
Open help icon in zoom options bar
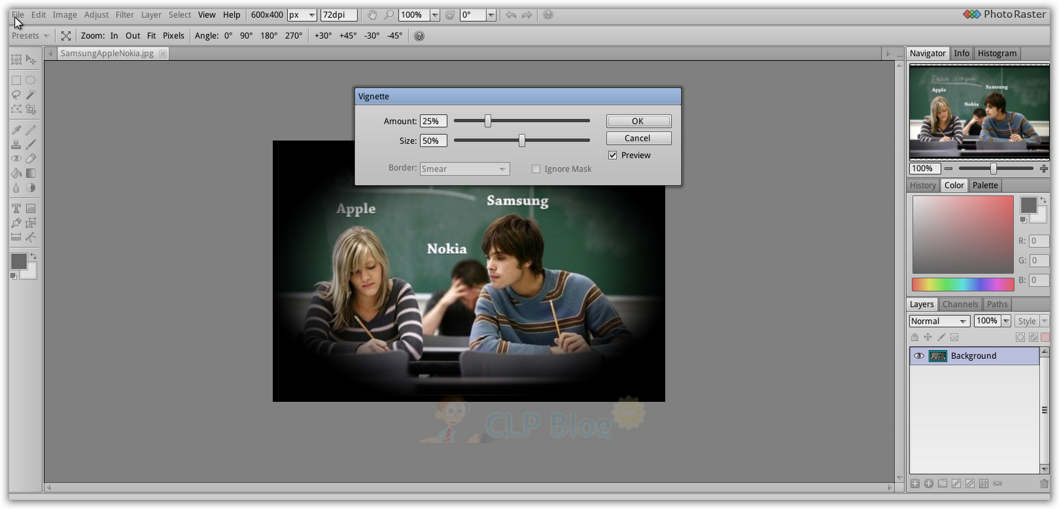coord(419,36)
